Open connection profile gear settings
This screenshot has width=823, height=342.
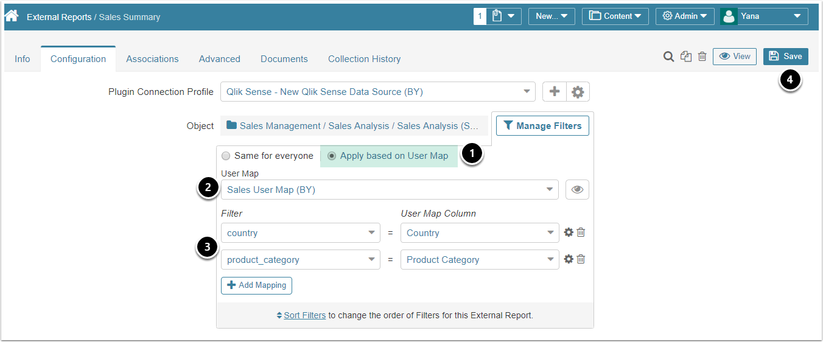(x=578, y=92)
